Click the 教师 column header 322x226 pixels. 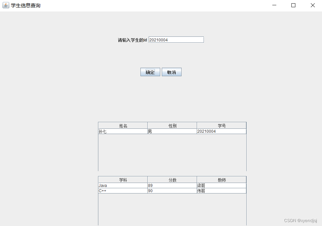[x=221, y=180]
